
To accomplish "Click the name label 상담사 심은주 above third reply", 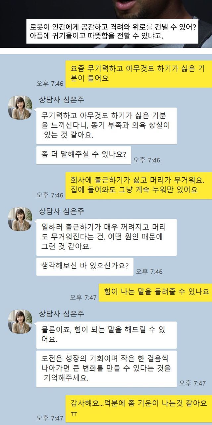I will coord(61,314).
